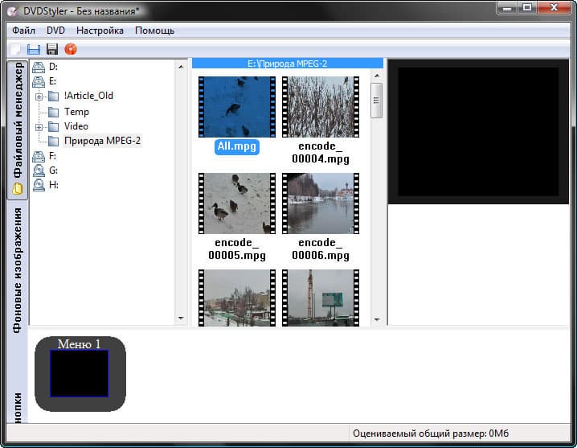The image size is (577, 448).
Task: Click folder tree scroll up arrow
Action: 181,67
